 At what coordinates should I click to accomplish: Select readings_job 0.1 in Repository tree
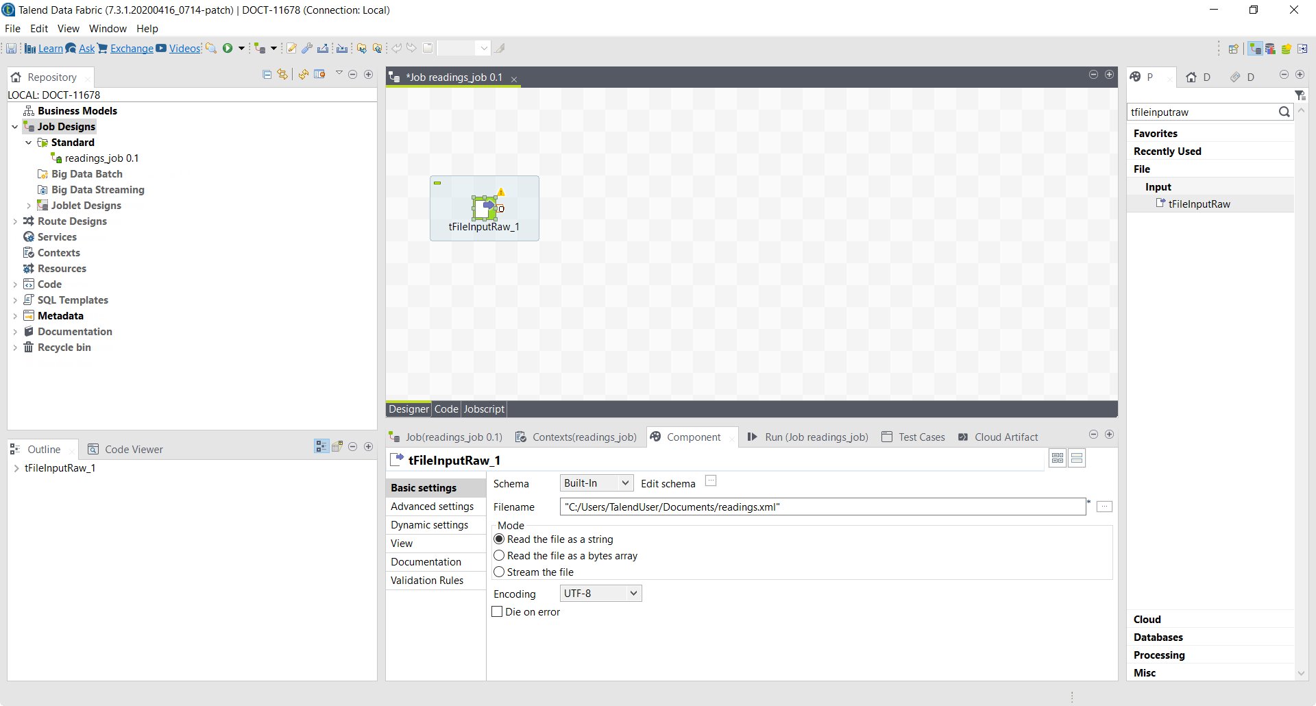coord(101,158)
